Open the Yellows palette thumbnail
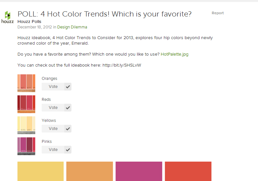The width and height of the screenshot is (258, 181). point(26,125)
